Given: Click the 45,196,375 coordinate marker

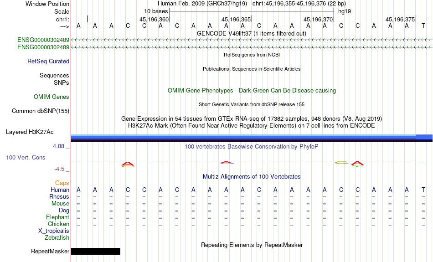Looking at the screenshot, I should coord(400,19).
